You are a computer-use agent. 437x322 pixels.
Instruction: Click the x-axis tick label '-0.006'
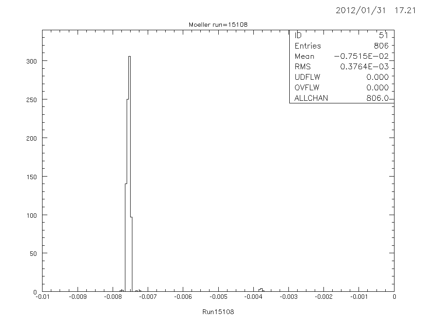point(183,297)
